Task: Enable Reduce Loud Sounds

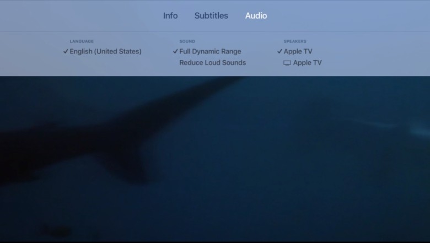Action: [x=213, y=63]
